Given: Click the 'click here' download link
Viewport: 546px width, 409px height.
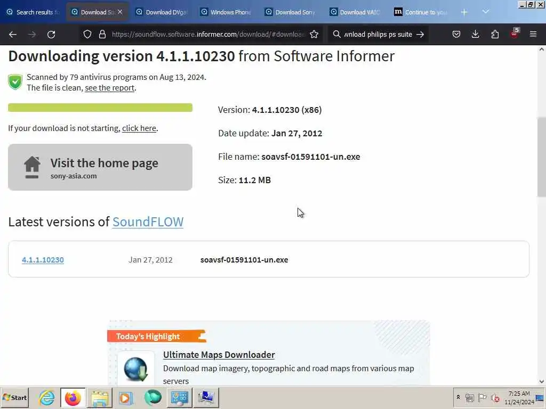Looking at the screenshot, I should [x=139, y=128].
